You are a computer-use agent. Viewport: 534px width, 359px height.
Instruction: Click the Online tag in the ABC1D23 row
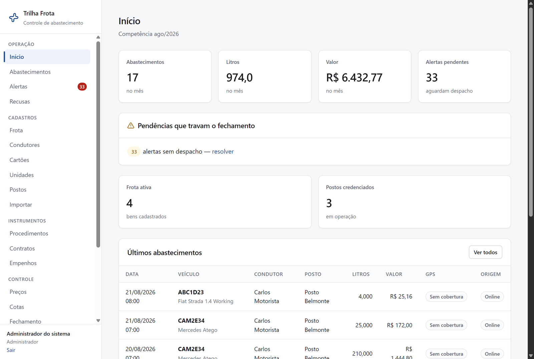[492, 297]
